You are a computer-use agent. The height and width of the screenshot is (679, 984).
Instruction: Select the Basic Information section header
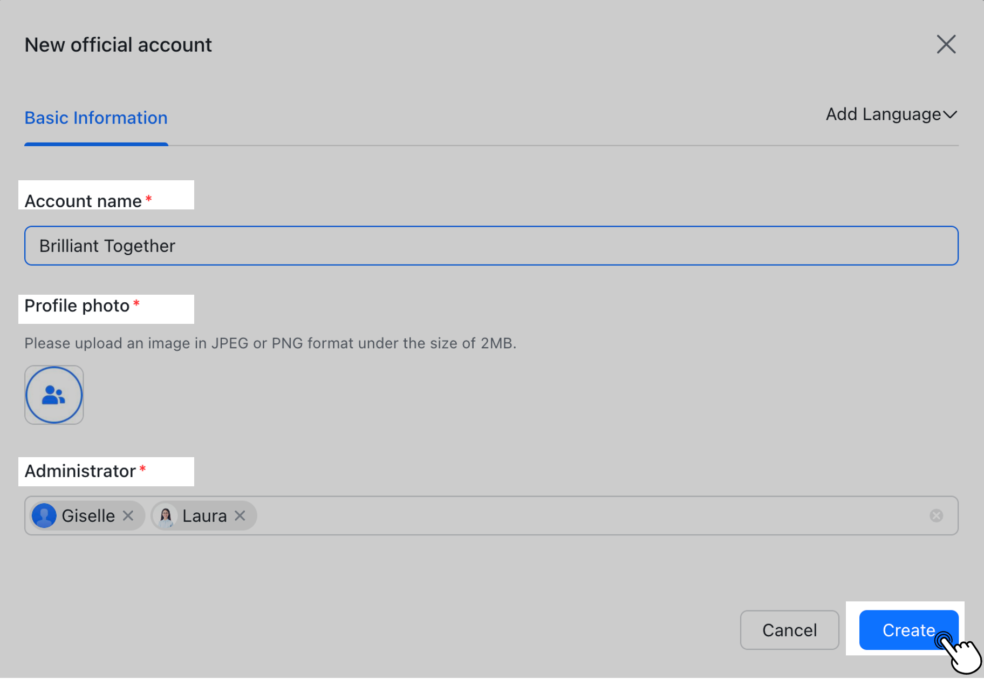click(95, 118)
